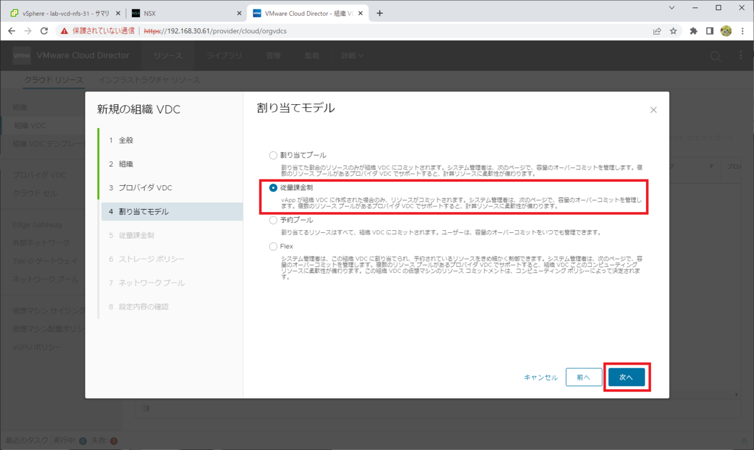Switch to インフラストラクチャ リソース tab
Viewport: 754px width, 450px height.
point(150,80)
